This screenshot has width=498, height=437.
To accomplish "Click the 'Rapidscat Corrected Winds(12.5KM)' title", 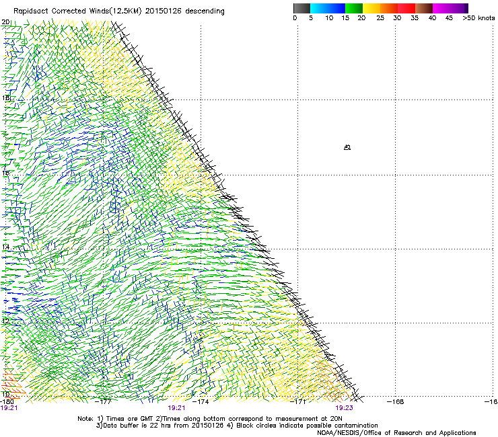I will pos(78,11).
